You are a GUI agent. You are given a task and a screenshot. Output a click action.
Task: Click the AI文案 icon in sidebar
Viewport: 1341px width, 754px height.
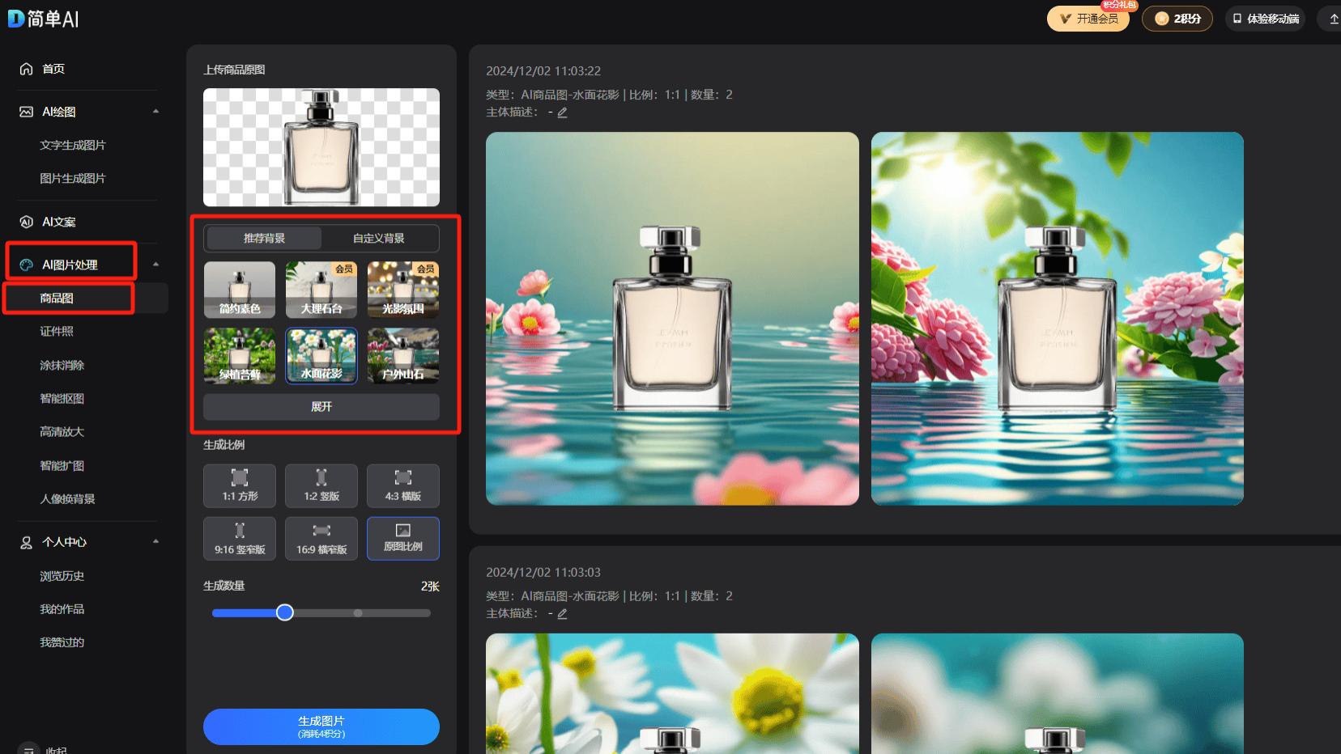[26, 222]
